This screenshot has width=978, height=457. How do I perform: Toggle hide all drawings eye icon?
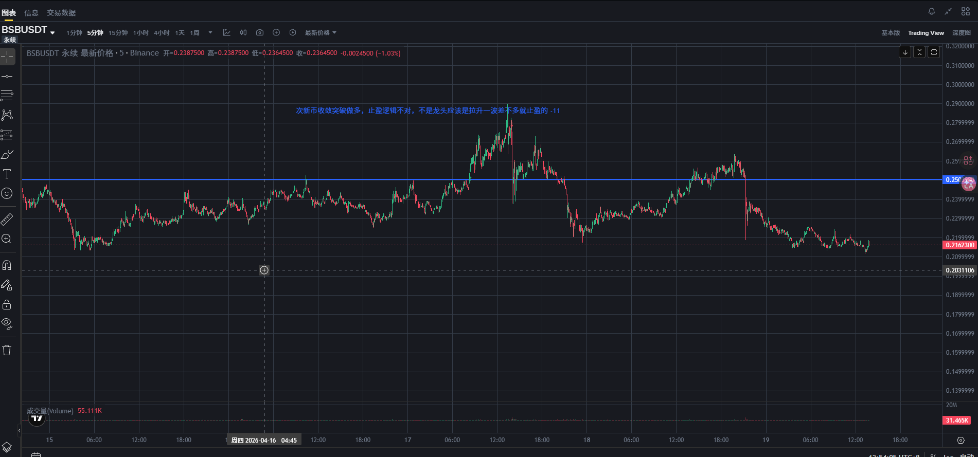click(x=7, y=323)
